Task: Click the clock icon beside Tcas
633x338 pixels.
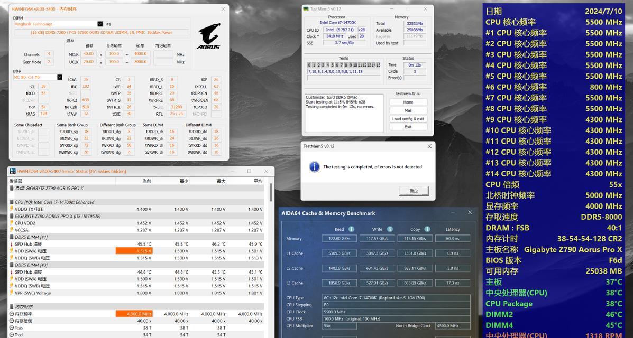Action: tap(11, 328)
